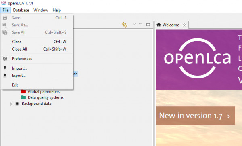Open the Window menu

pos(41,10)
